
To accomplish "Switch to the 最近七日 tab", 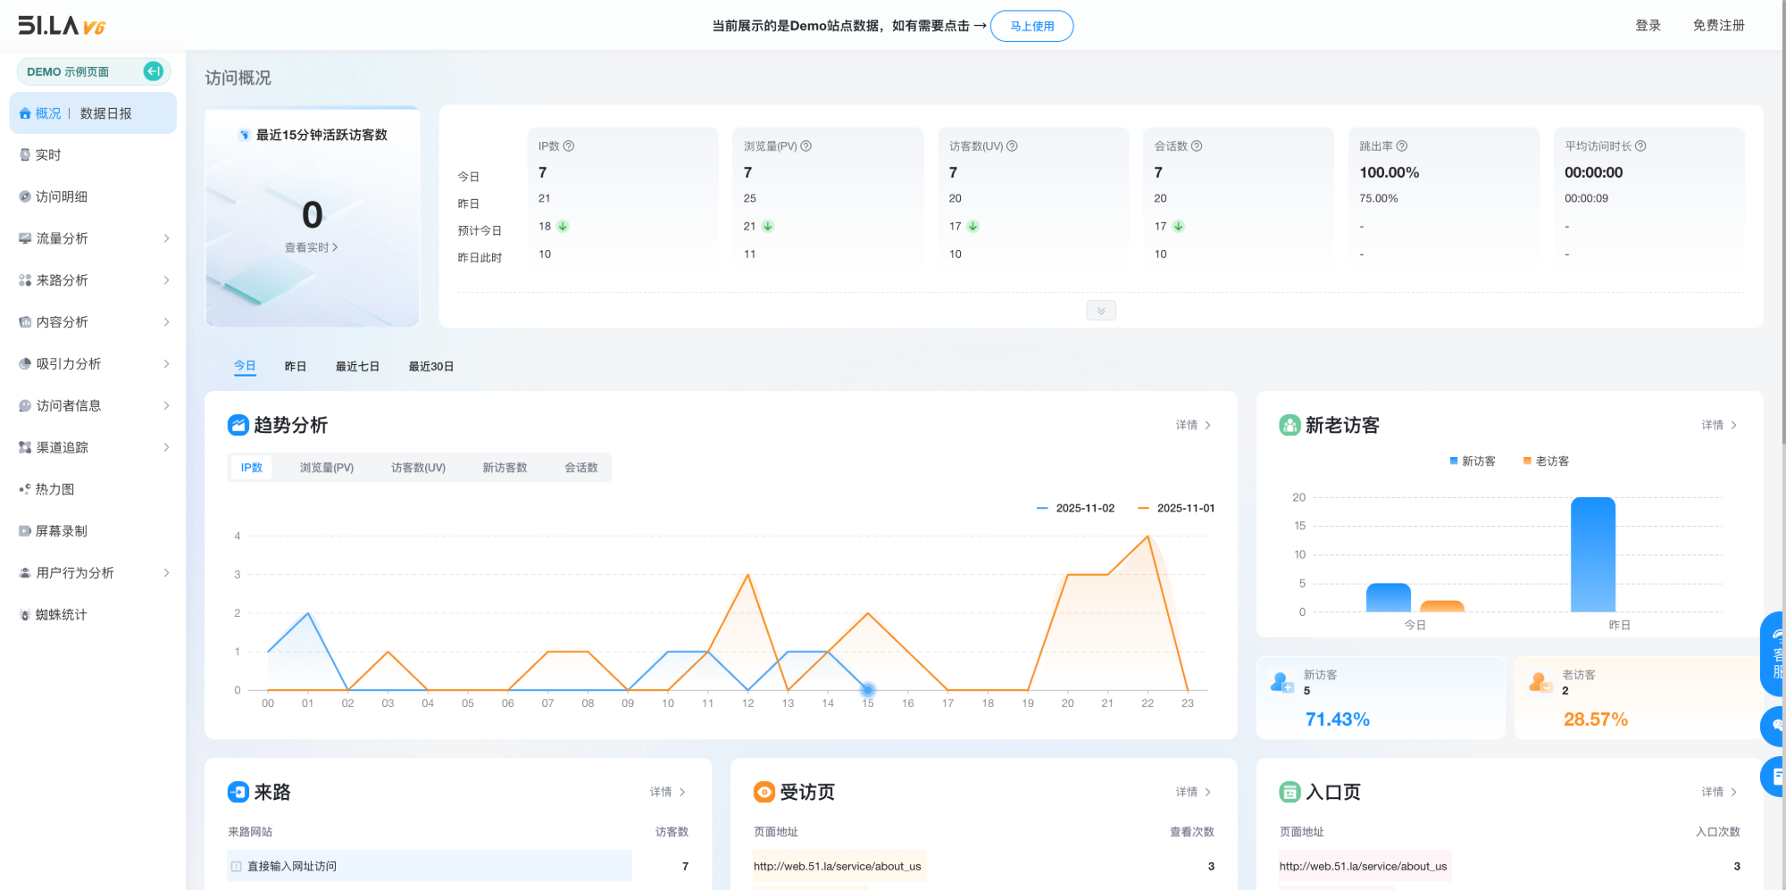I will click(357, 367).
